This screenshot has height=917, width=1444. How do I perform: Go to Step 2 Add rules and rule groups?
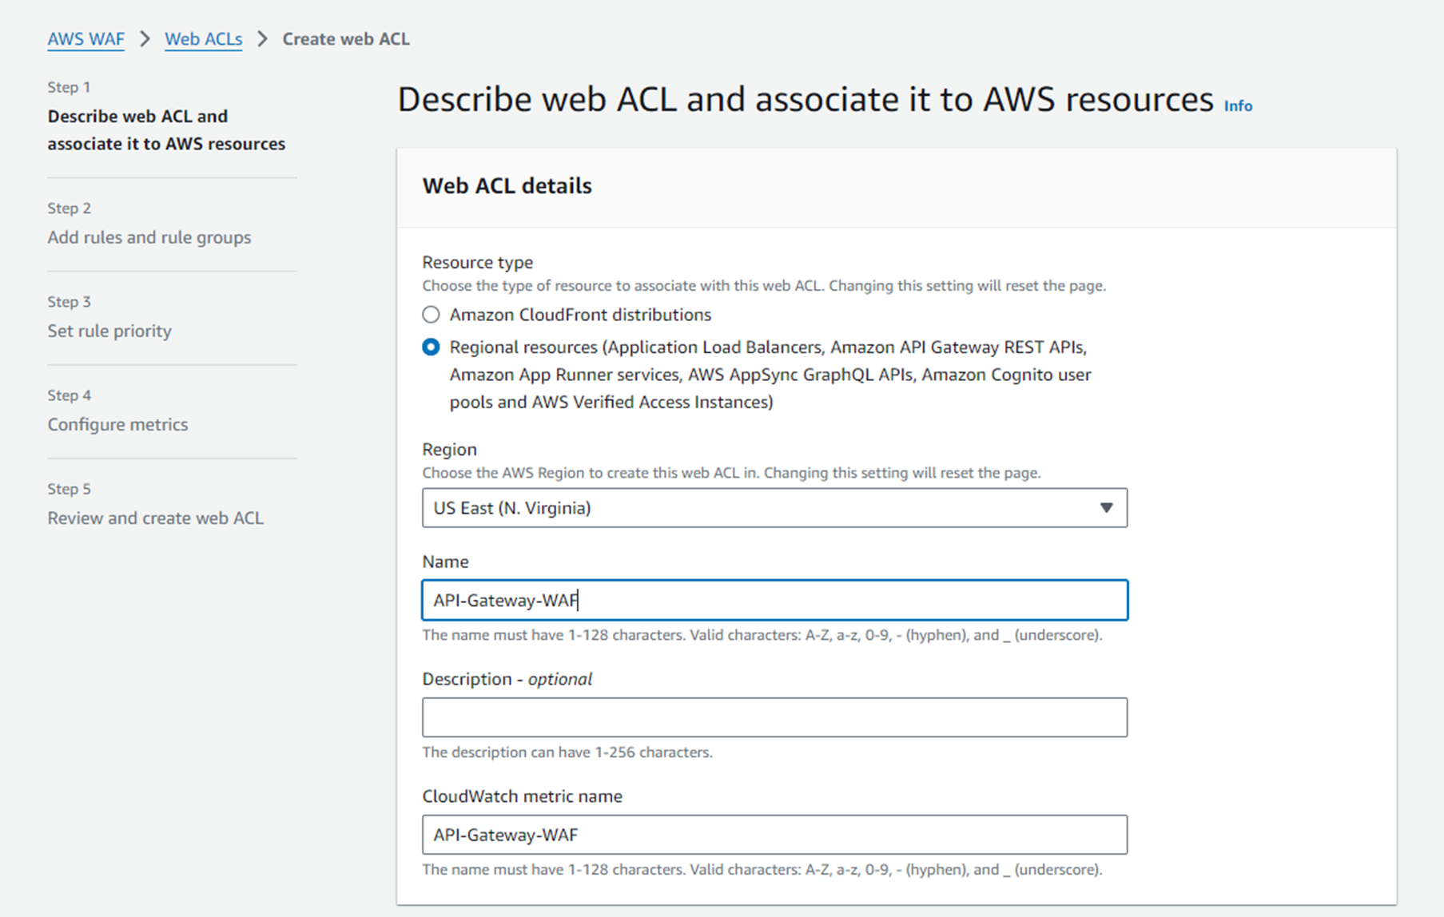(x=149, y=237)
